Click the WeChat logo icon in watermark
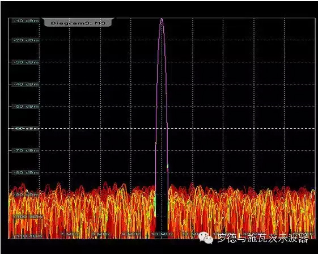 206,238
